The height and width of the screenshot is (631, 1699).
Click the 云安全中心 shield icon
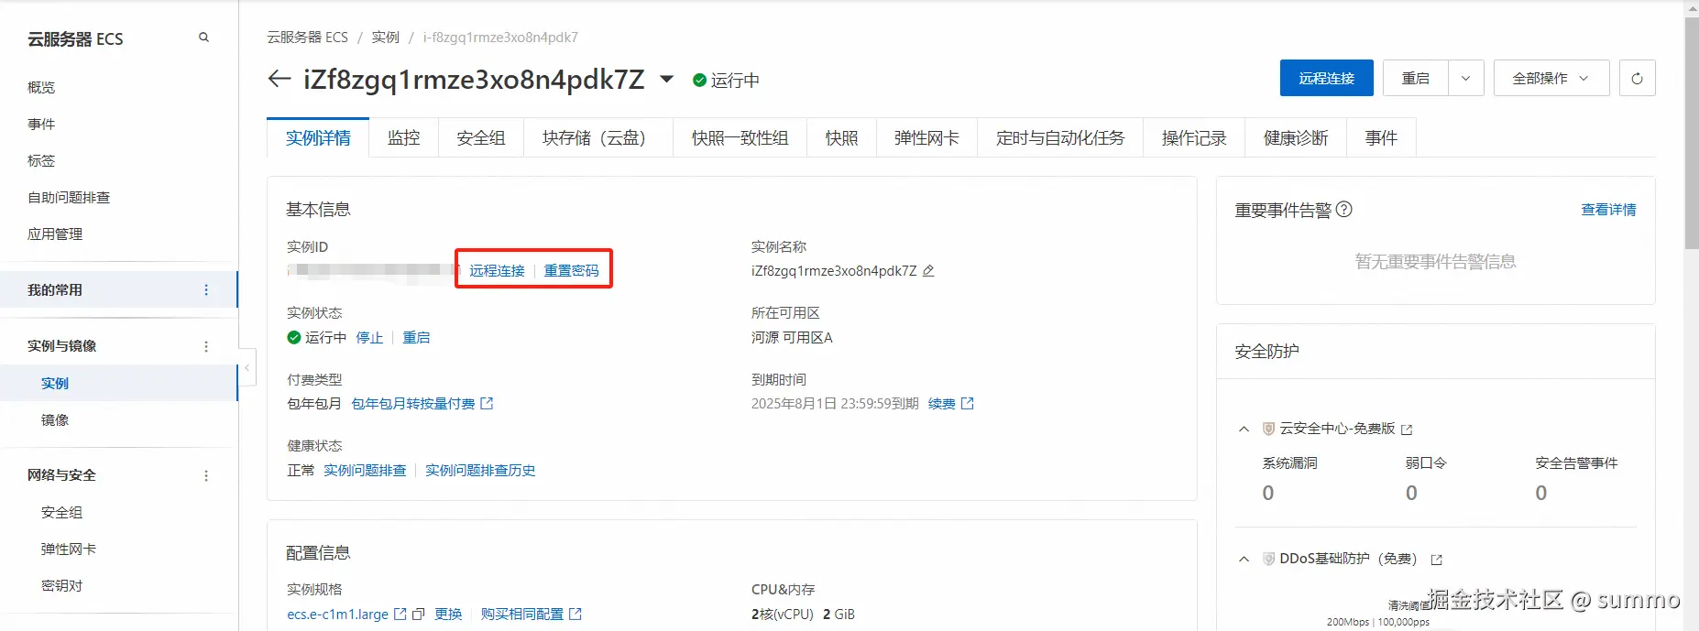coord(1268,429)
